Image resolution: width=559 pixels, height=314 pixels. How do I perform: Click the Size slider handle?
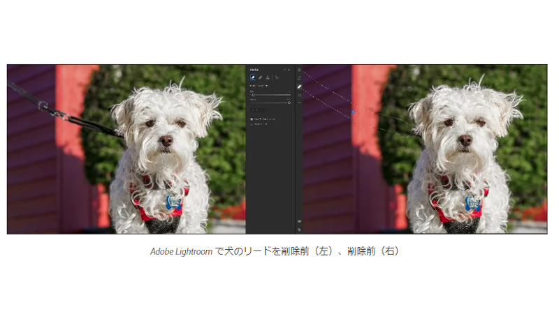(253, 95)
